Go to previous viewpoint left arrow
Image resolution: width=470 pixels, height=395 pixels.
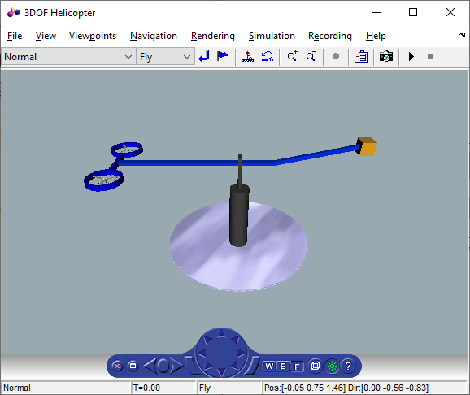tap(150, 366)
